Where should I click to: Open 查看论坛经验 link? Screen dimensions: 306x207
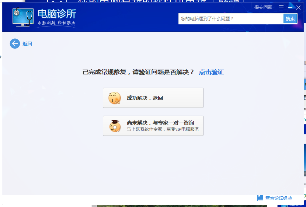click(279, 198)
